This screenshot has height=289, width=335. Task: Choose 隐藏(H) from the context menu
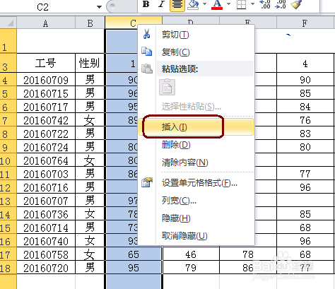click(x=196, y=218)
